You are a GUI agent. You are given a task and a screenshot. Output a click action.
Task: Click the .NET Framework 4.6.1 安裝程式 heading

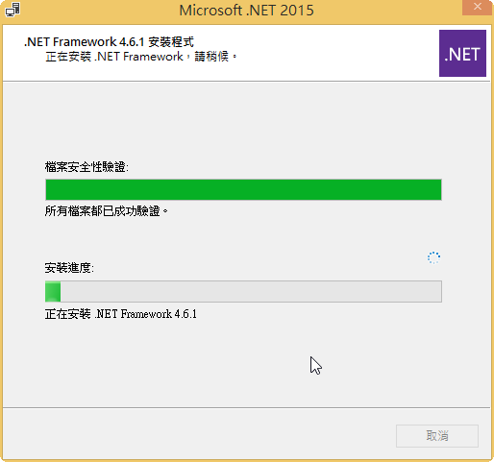[109, 42]
